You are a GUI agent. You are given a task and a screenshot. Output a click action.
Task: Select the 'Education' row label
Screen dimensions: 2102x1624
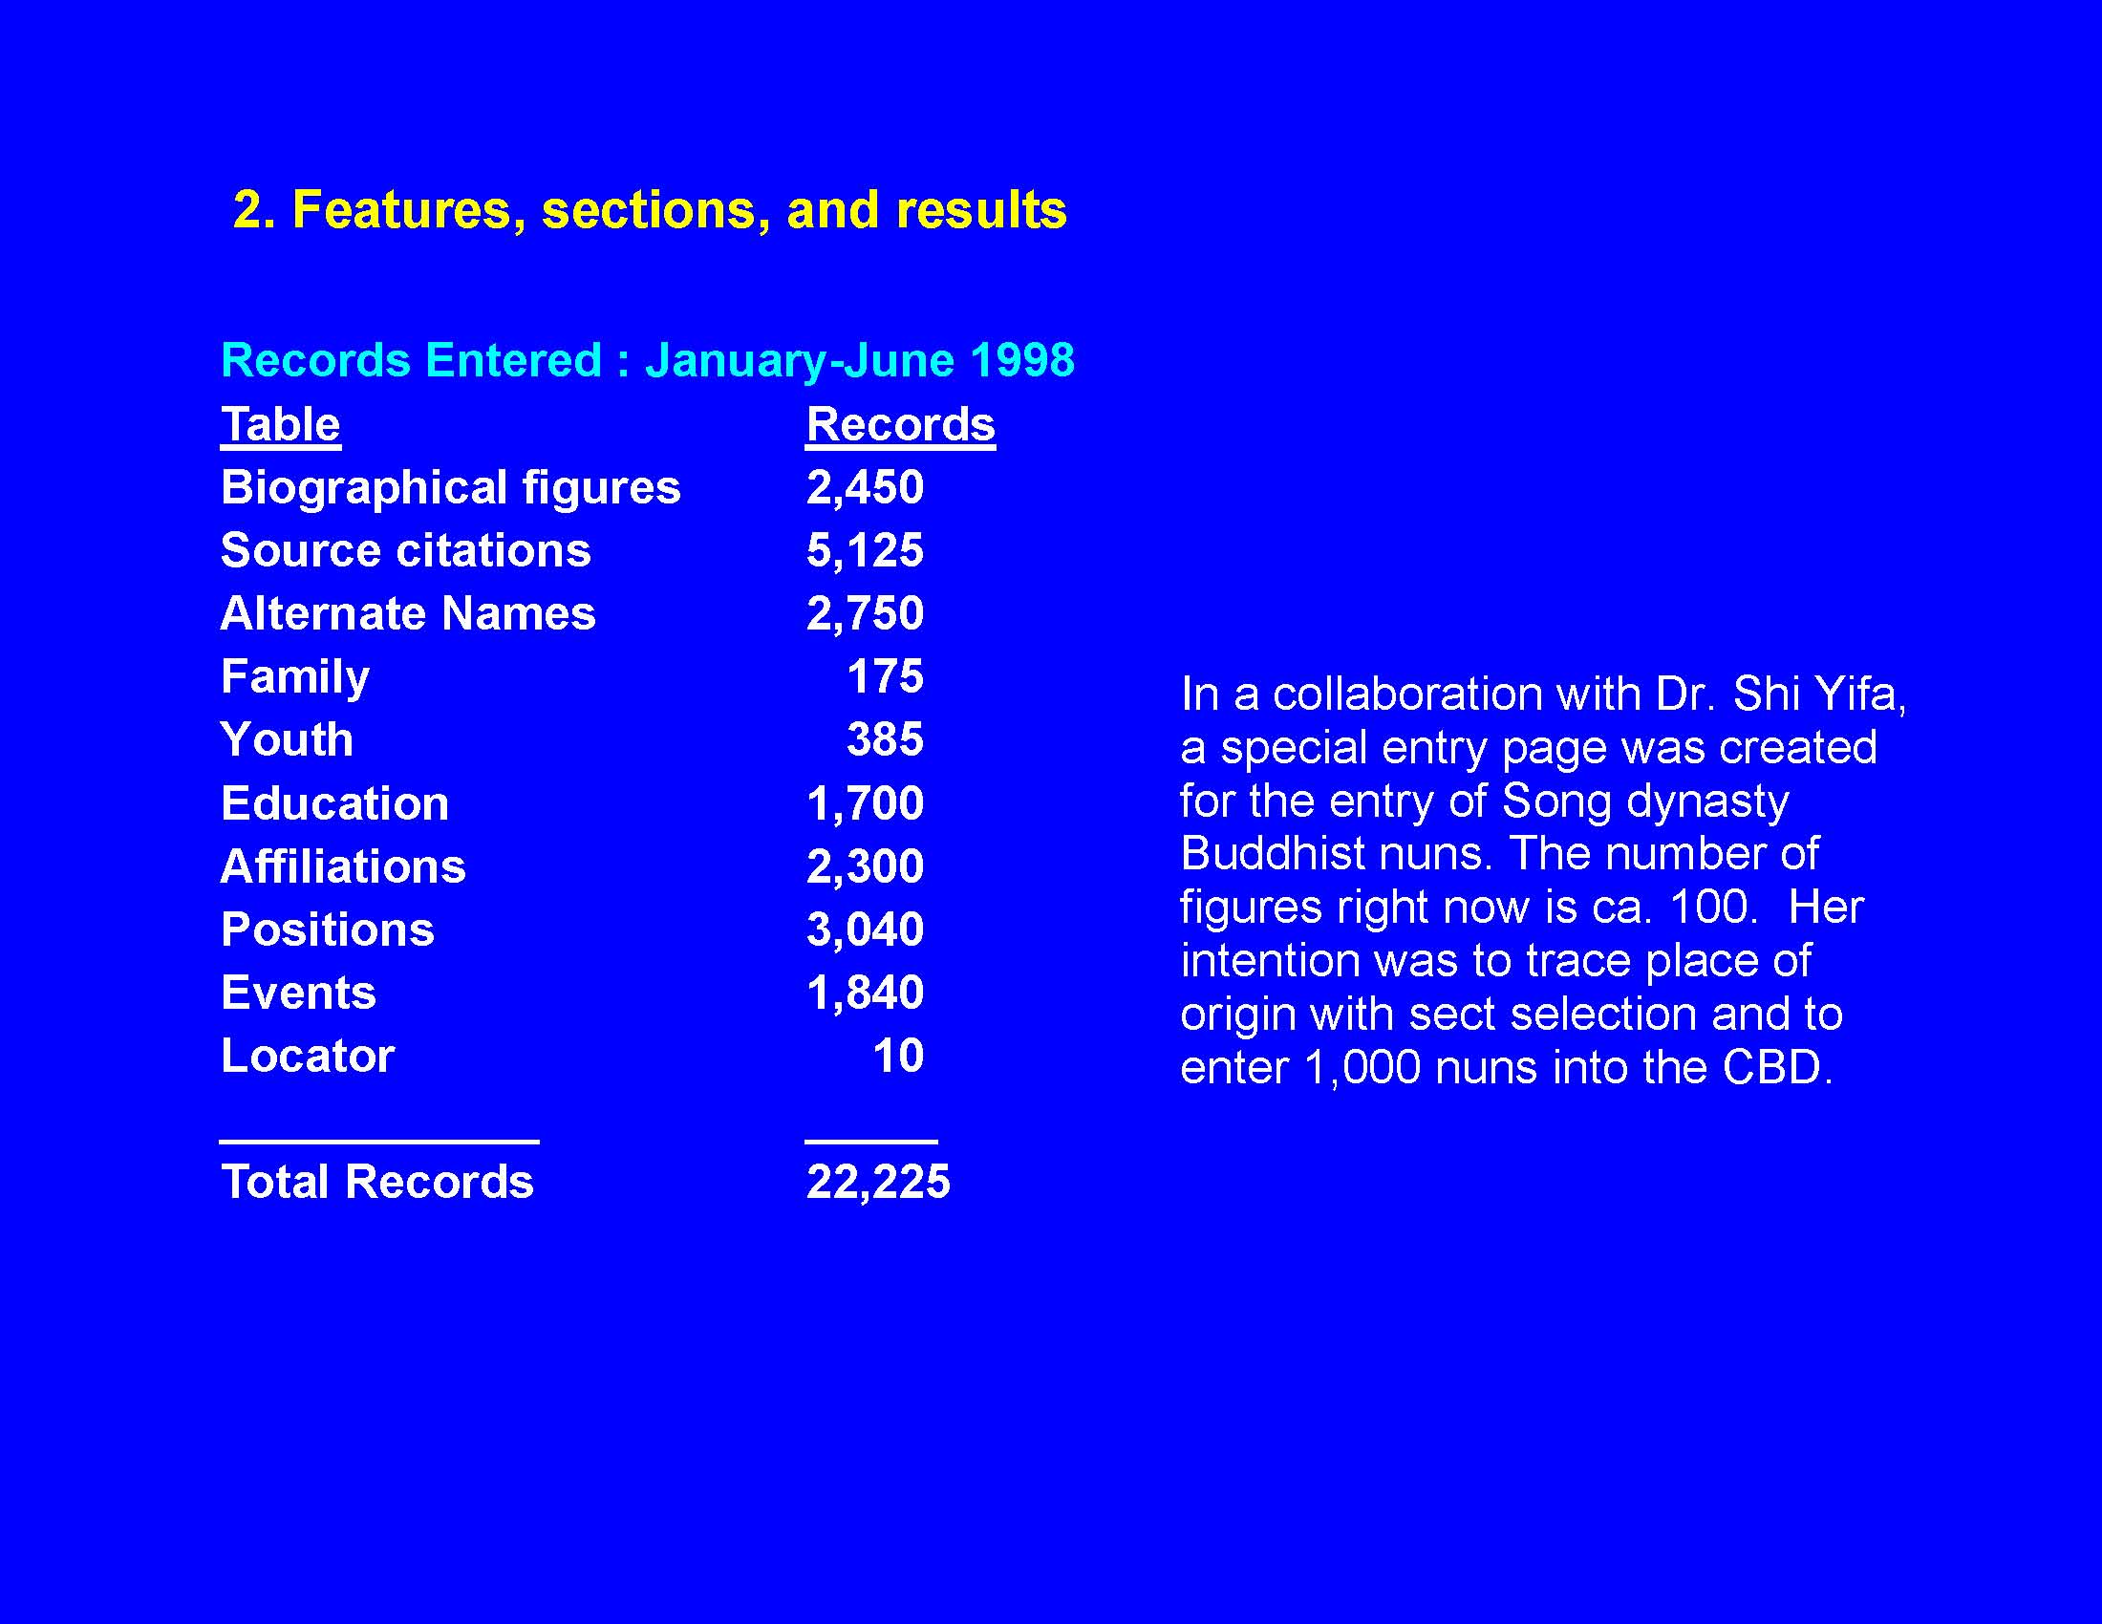pyautogui.click(x=335, y=803)
